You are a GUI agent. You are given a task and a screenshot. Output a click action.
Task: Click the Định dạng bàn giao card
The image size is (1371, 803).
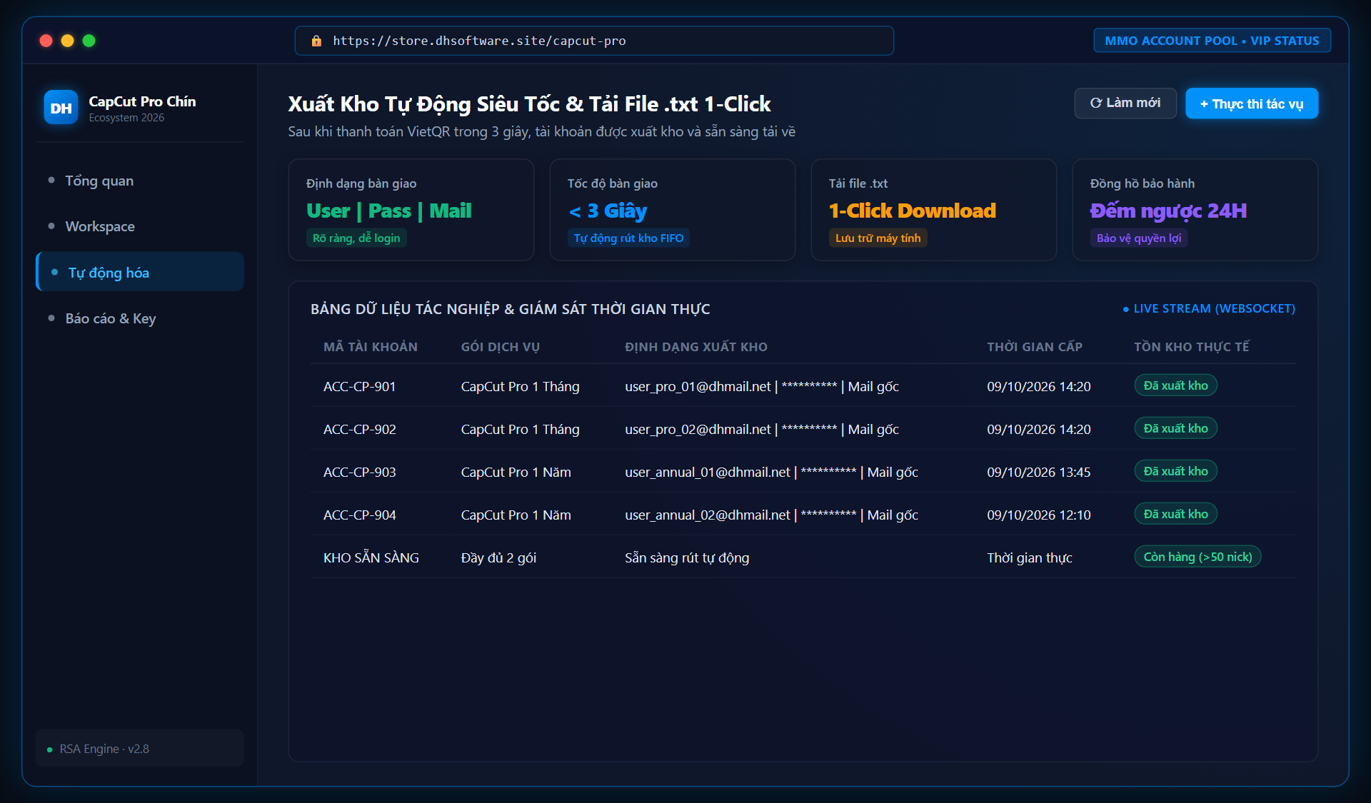click(411, 210)
